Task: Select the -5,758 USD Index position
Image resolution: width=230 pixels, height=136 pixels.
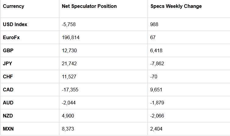Action: [x=69, y=25]
